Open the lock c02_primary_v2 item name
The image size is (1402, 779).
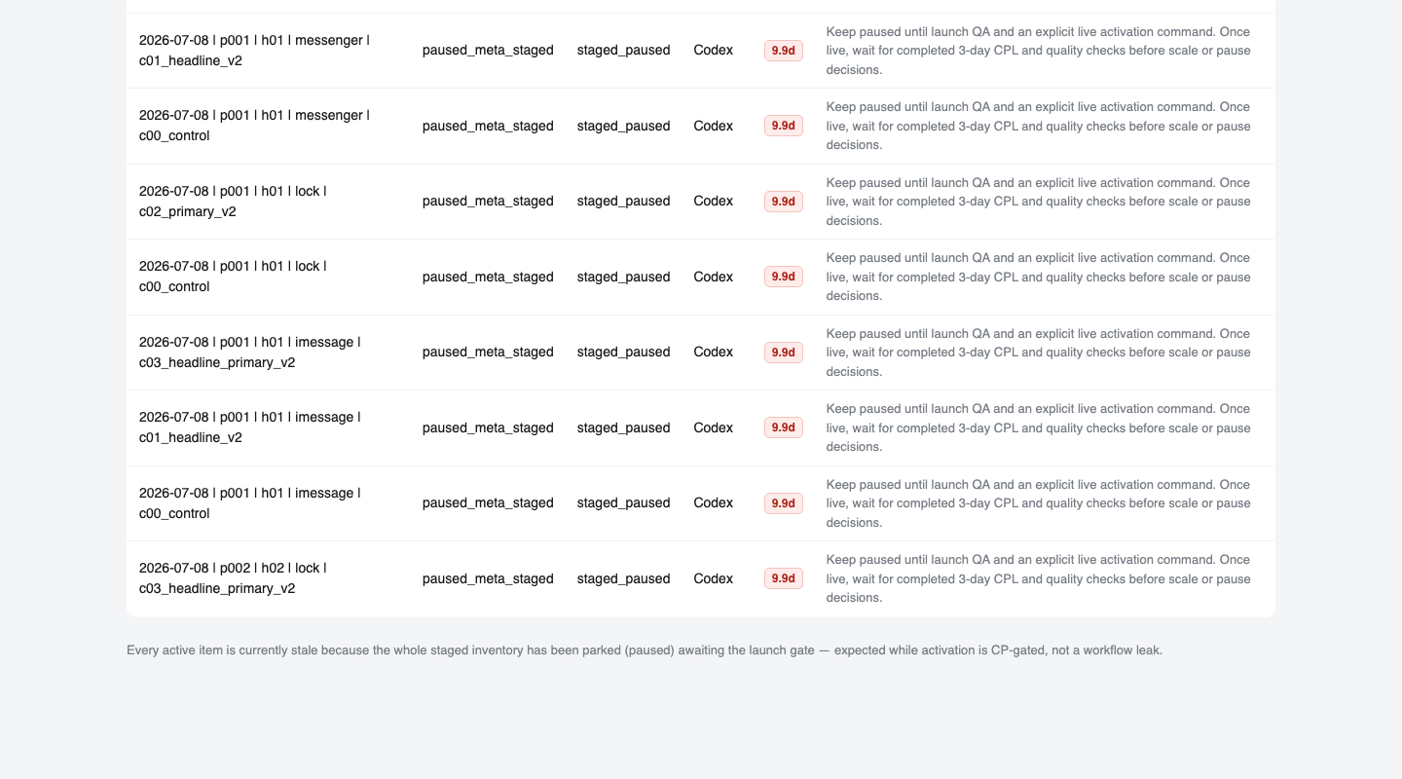[233, 202]
